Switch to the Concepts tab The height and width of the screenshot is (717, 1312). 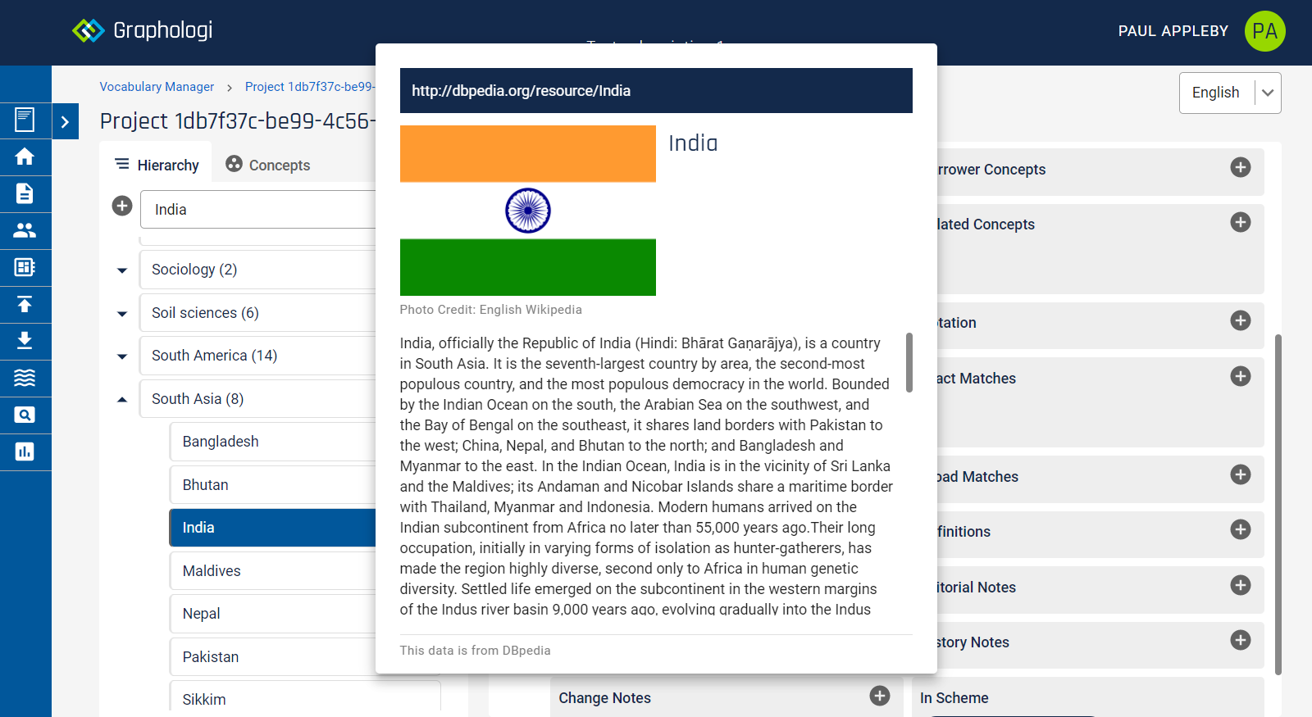click(268, 165)
